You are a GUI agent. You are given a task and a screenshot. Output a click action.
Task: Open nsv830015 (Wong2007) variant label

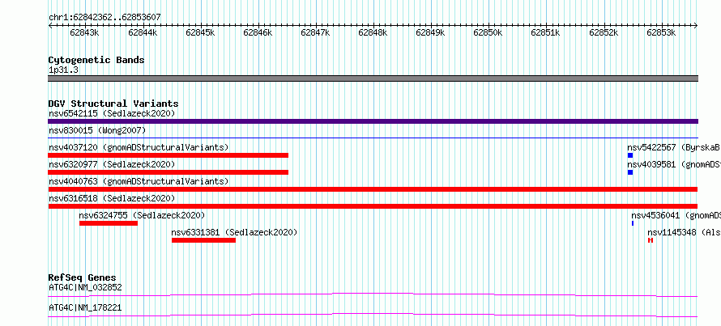[97, 131]
